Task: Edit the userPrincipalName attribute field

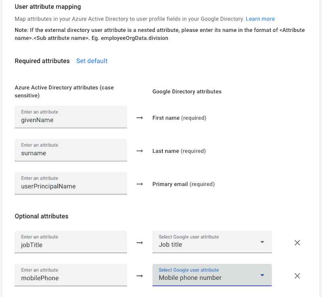Action: tap(71, 183)
